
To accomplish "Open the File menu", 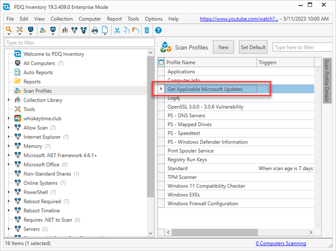I will (10, 19).
